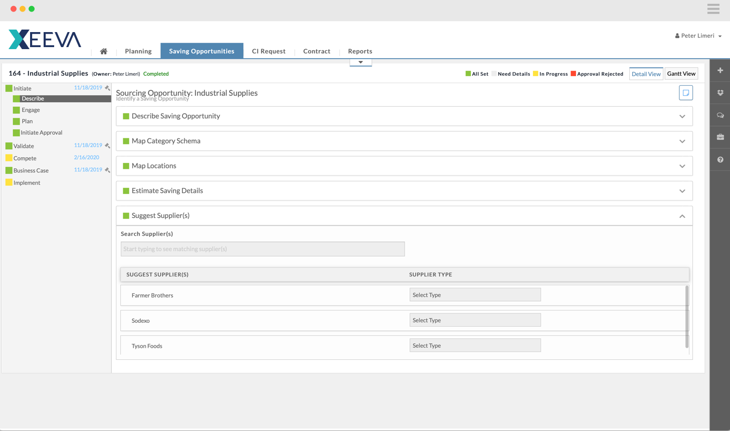Click the Search Supplier(s) input field
Screen dimensions: 730x431
tap(263, 249)
